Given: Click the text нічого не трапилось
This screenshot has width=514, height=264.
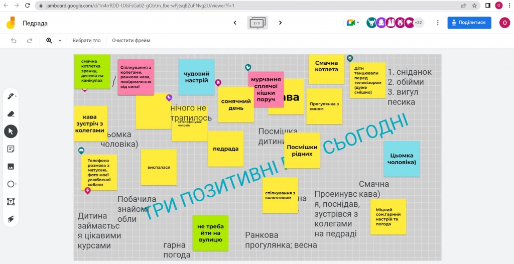Looking at the screenshot, I should point(191,113).
